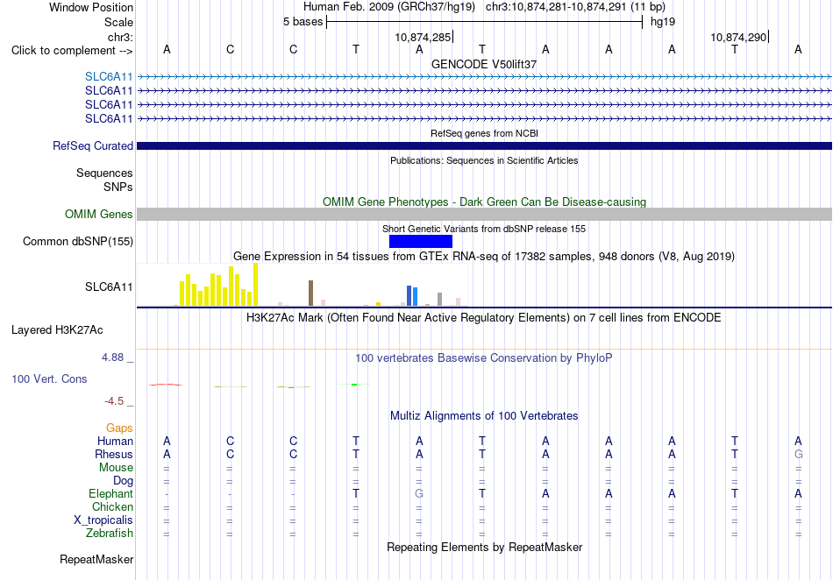
Task: Click the Rhesus species label
Action: click(114, 454)
